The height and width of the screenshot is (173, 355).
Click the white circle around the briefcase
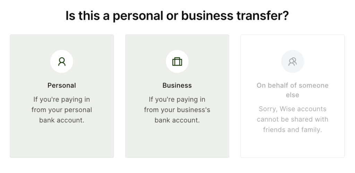point(177,61)
